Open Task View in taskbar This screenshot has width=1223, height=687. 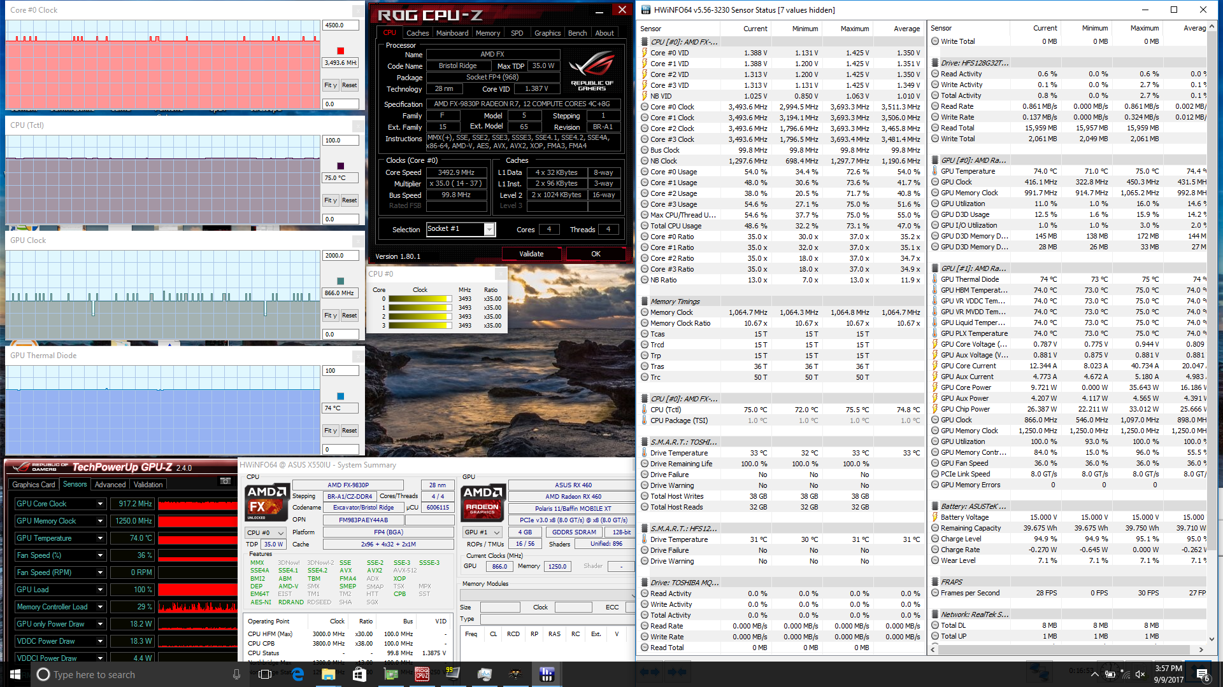click(x=266, y=674)
